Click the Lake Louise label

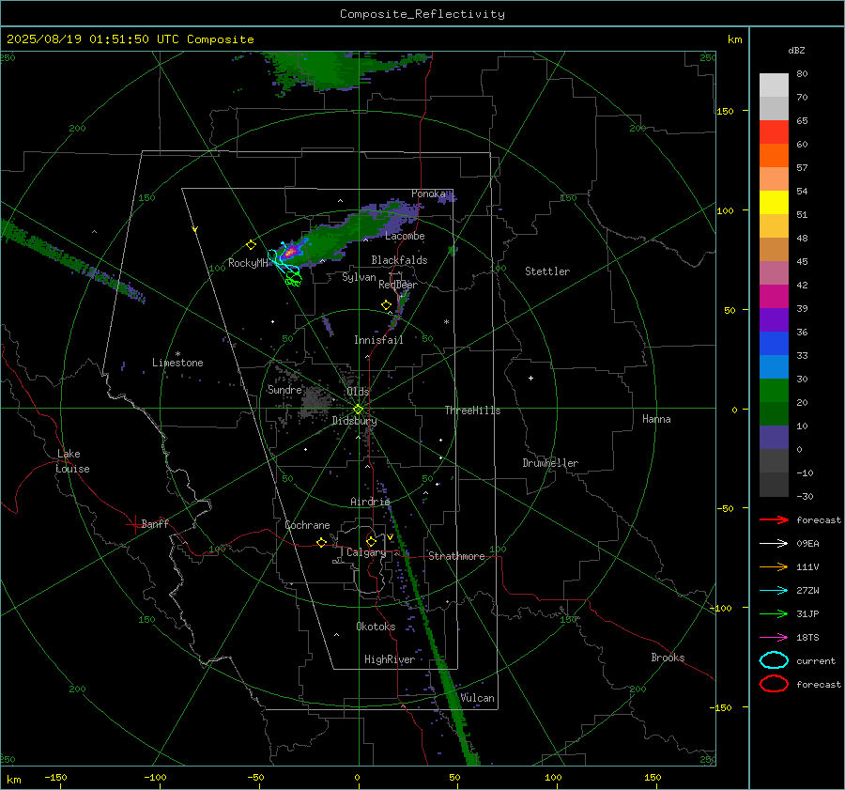click(72, 461)
